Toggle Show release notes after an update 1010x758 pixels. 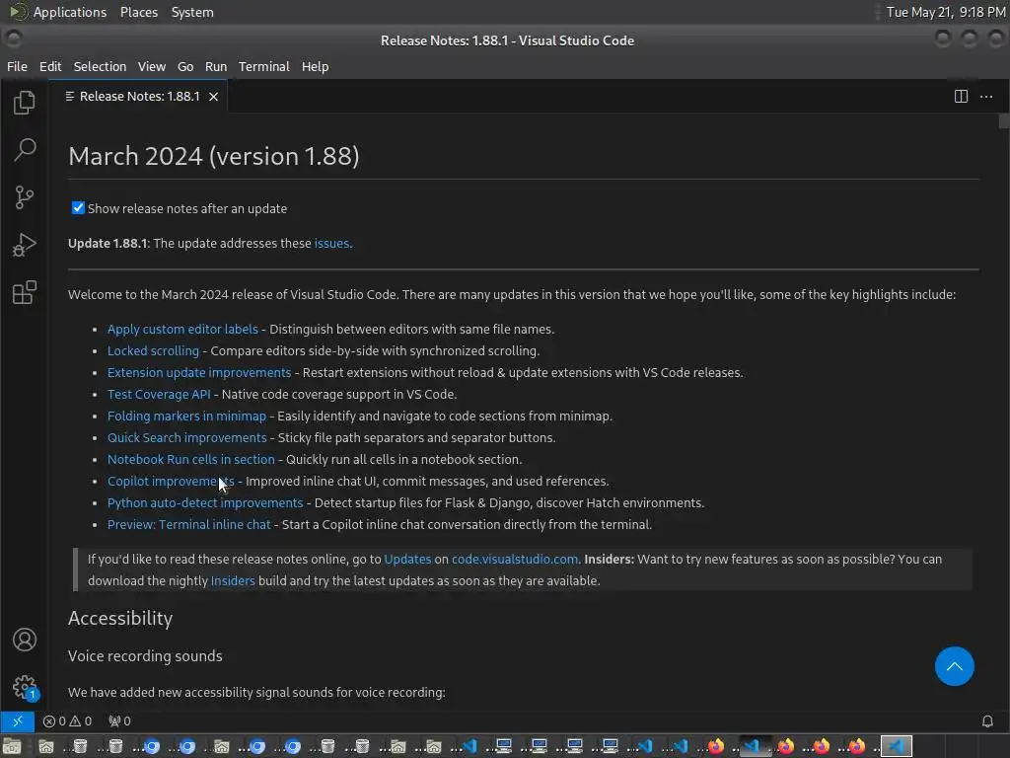click(x=78, y=207)
